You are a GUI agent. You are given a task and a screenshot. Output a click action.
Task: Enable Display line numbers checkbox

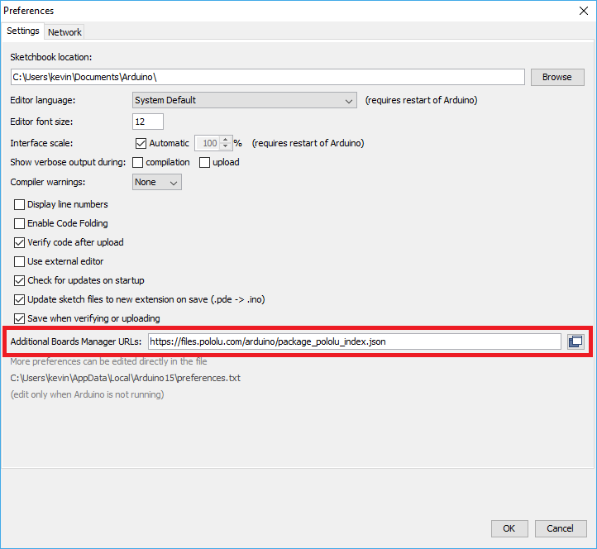click(x=20, y=204)
